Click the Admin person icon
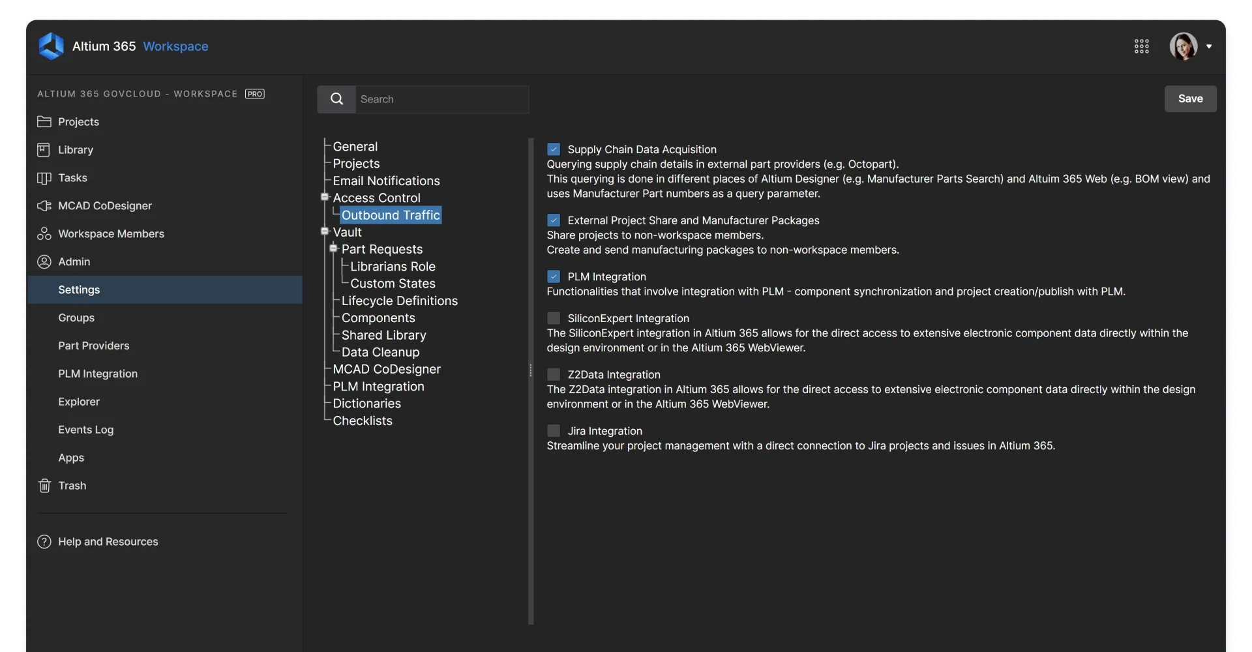1252x652 pixels. coord(44,261)
